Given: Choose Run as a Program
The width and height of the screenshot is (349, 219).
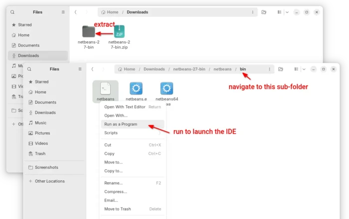Looking at the screenshot, I should (133, 124).
